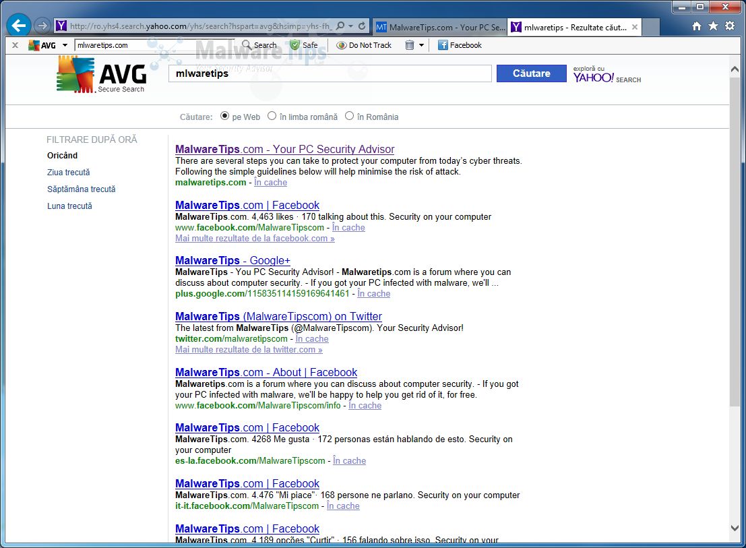Click the AVG toolbar Search button
The image size is (746, 548).
point(259,45)
